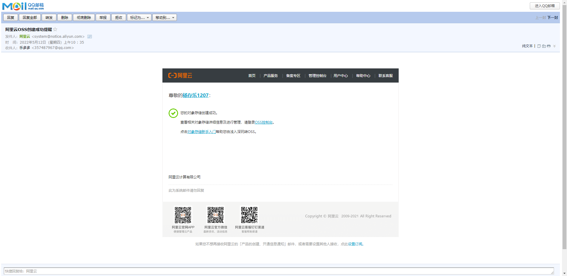Open 管理控制台 in the email nav

pos(317,76)
